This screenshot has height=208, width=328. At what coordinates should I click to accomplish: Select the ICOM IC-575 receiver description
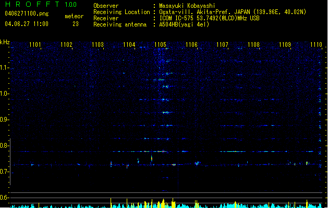coord(210,18)
